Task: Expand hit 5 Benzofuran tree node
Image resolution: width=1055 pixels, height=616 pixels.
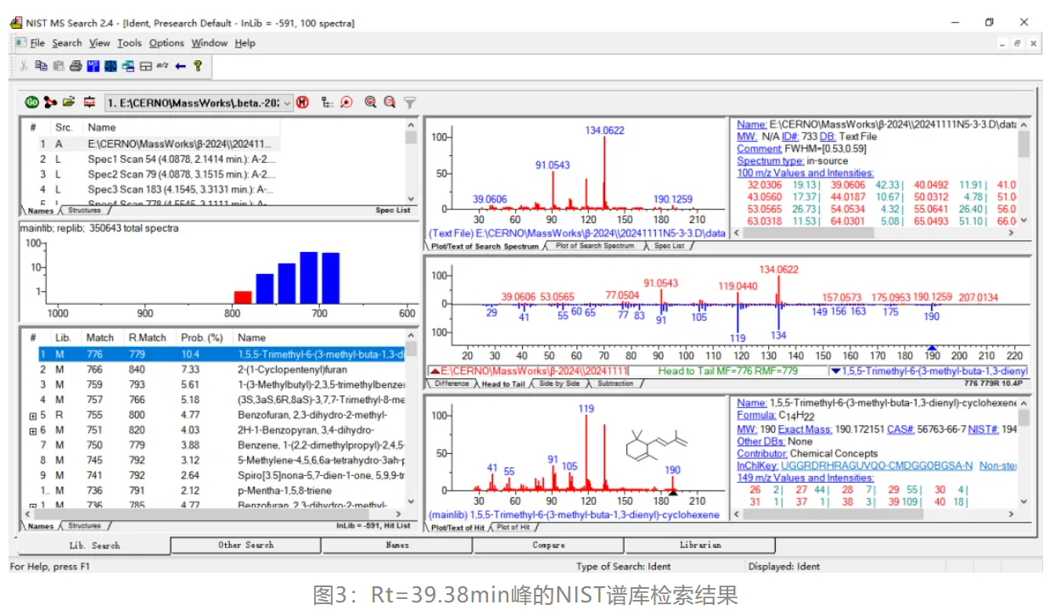Action: [33, 416]
